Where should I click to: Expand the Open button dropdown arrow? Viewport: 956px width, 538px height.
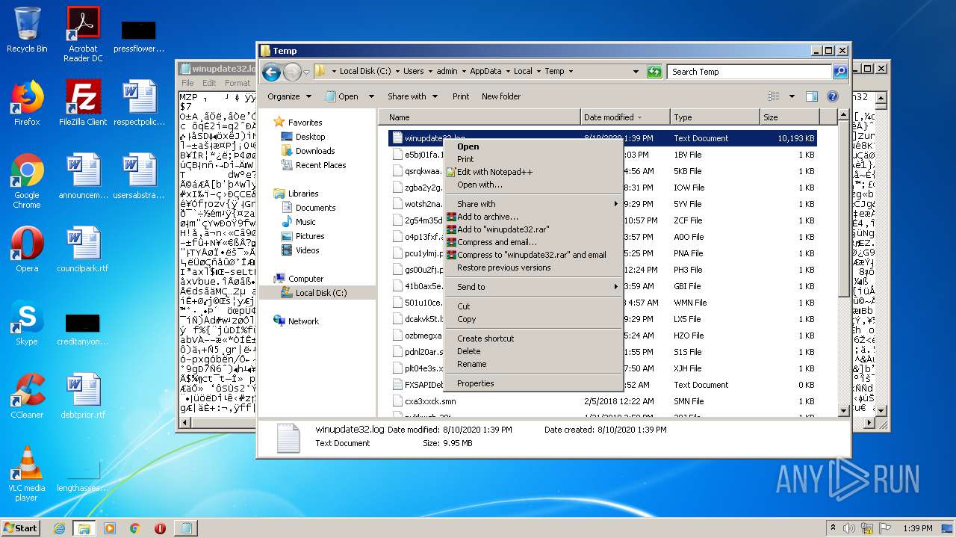pos(370,96)
